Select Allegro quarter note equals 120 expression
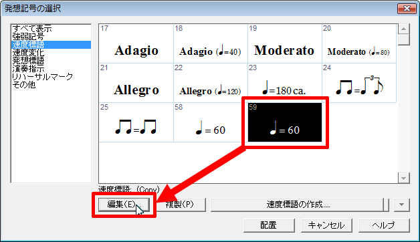 [211, 83]
